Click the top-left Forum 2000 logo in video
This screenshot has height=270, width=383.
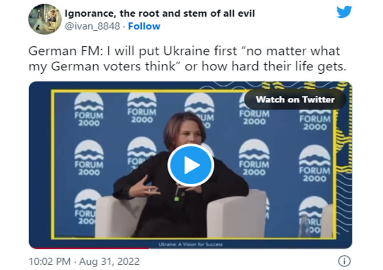tap(89, 109)
